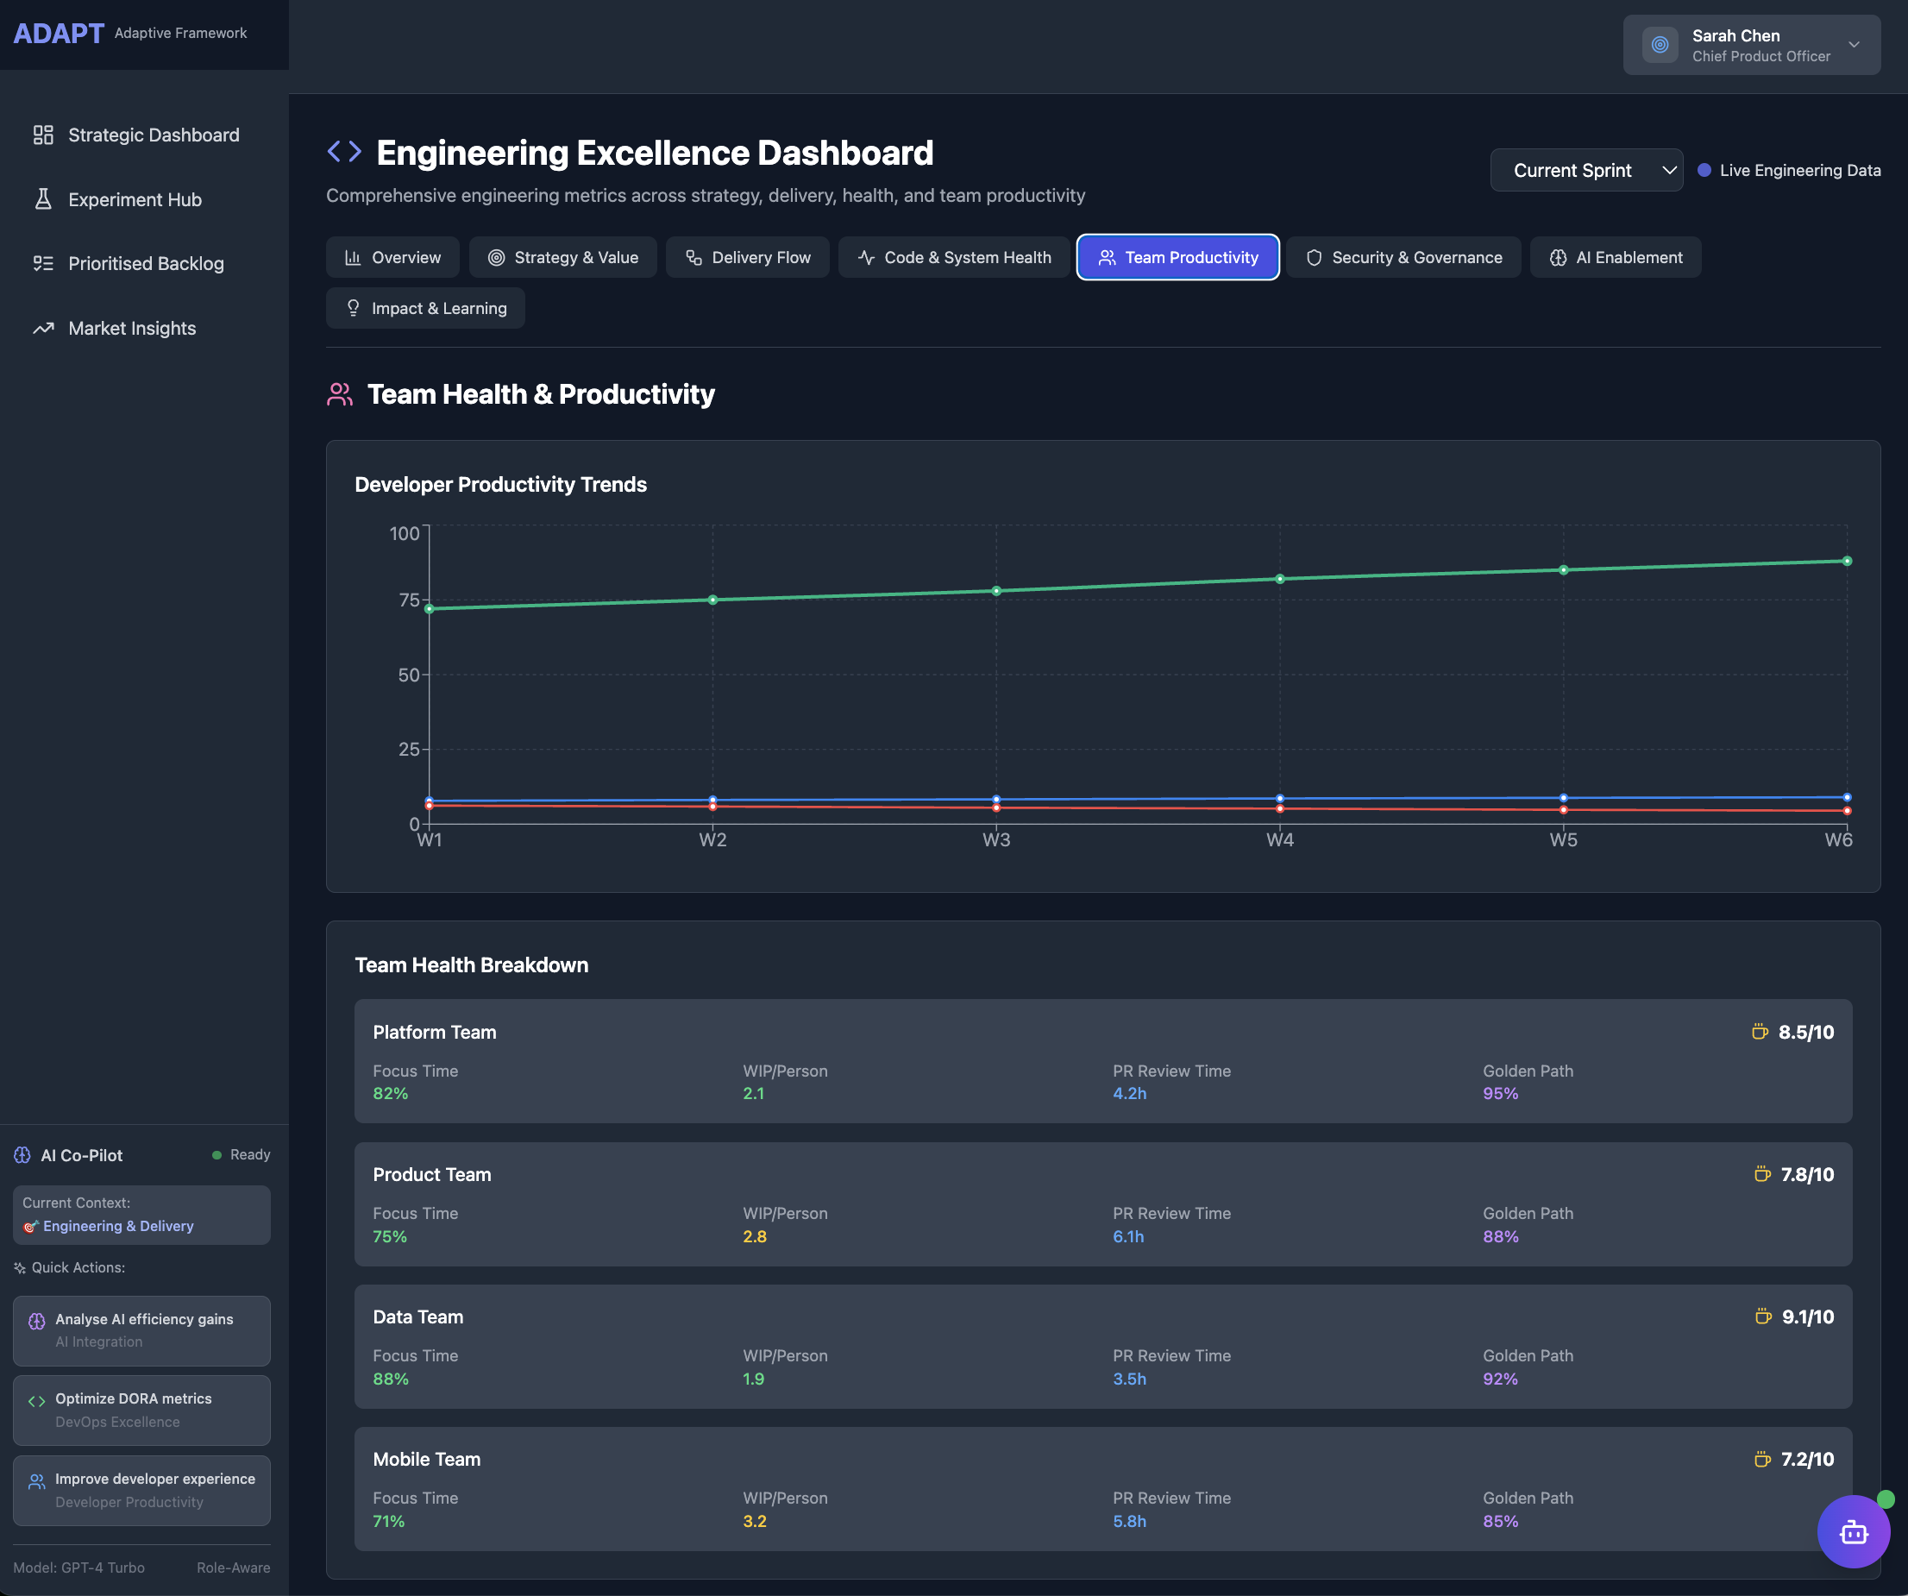Click the floating chatbot robot icon
This screenshot has height=1596, width=1908.
click(x=1853, y=1532)
